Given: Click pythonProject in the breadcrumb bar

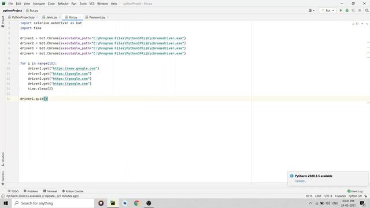Looking at the screenshot, I should pyautogui.click(x=12, y=10).
